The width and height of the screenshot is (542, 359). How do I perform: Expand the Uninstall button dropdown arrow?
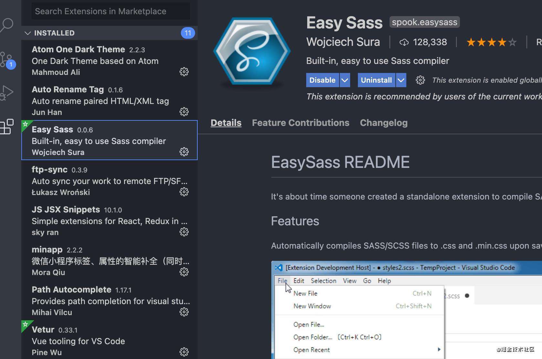click(401, 80)
